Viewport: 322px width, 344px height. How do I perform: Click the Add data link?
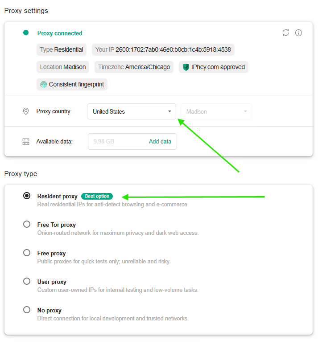pyautogui.click(x=160, y=142)
